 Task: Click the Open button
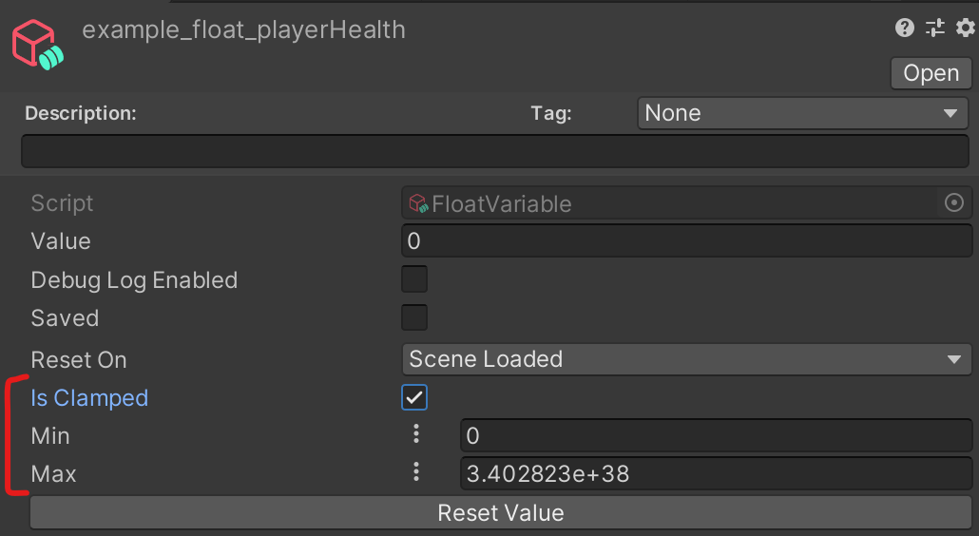[931, 73]
